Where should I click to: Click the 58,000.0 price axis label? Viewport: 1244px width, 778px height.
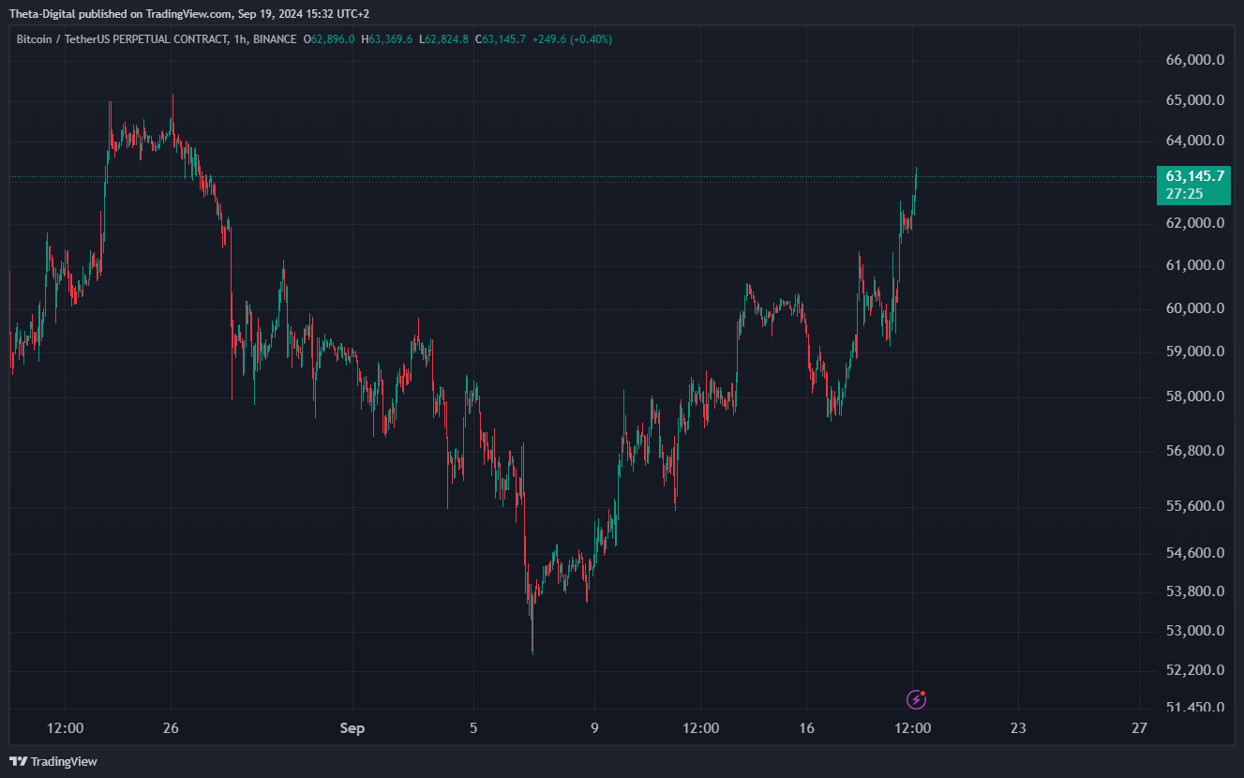point(1194,396)
